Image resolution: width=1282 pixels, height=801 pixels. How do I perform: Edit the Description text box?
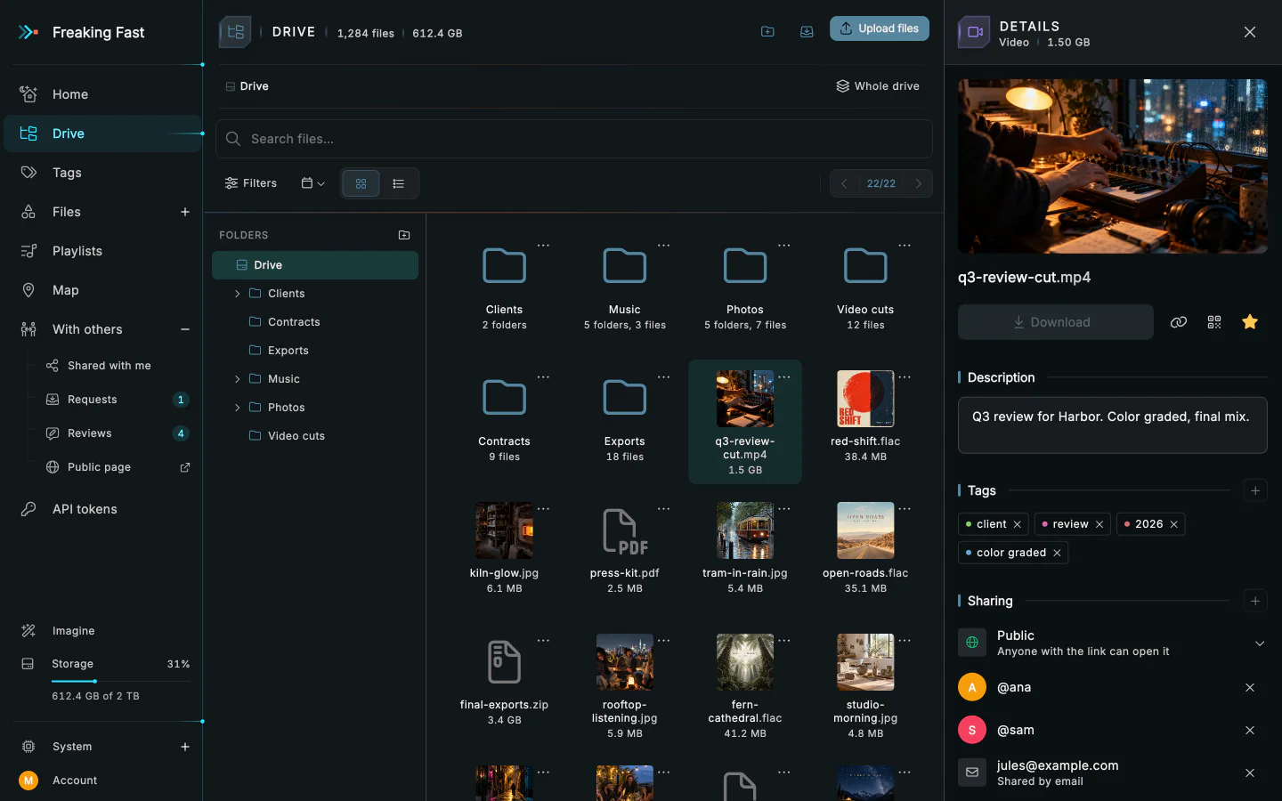click(x=1113, y=425)
